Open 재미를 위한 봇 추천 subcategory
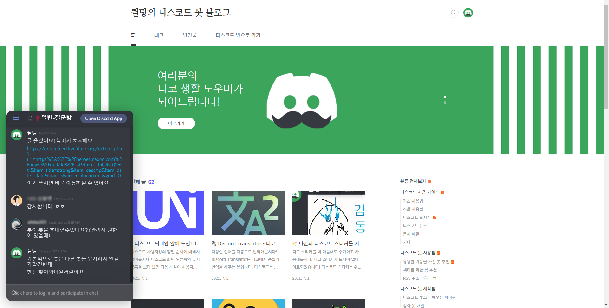This screenshot has height=308, width=609. tap(420, 270)
